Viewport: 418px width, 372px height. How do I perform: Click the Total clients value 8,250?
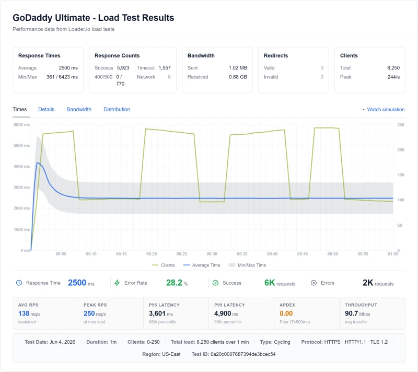click(393, 68)
